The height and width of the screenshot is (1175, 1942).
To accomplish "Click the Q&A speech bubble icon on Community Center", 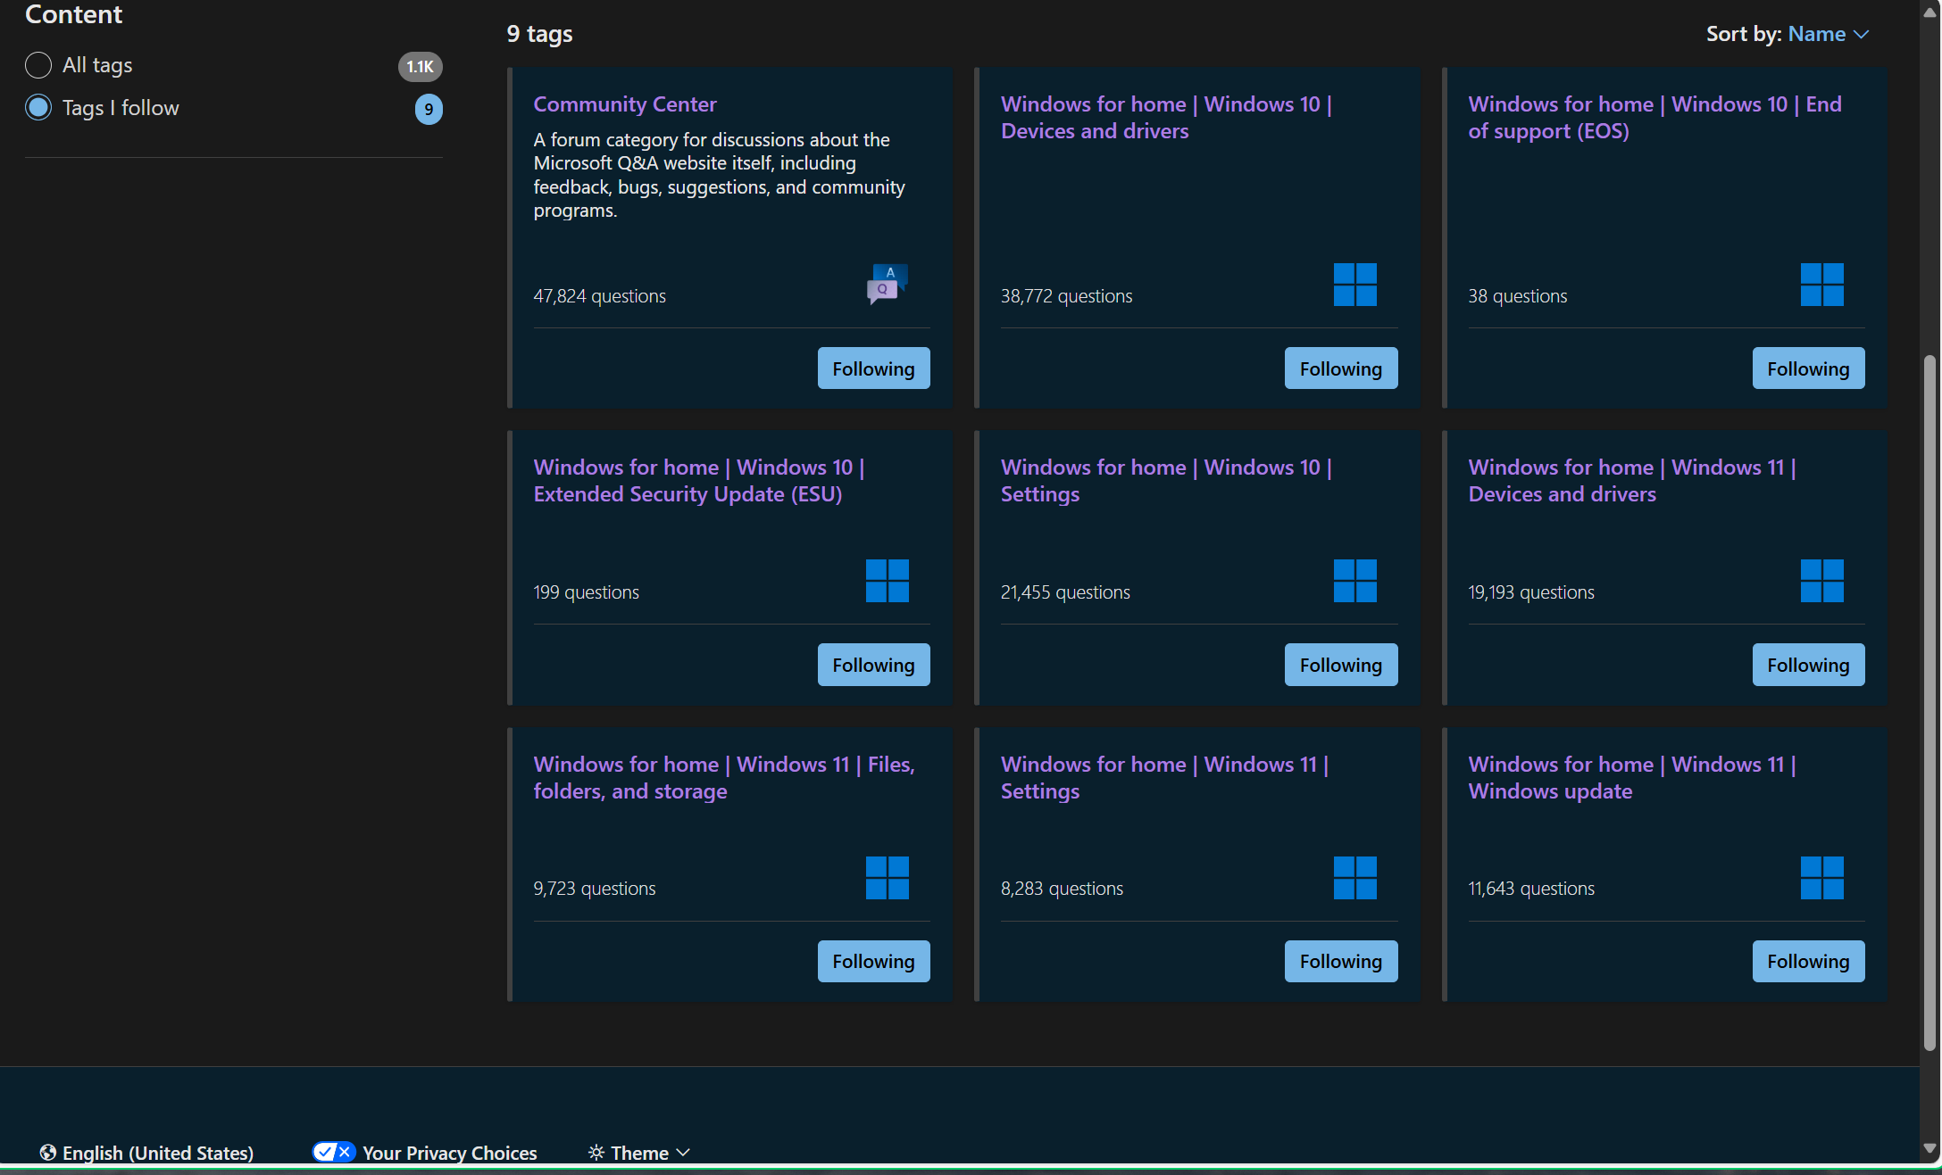I will click(887, 284).
